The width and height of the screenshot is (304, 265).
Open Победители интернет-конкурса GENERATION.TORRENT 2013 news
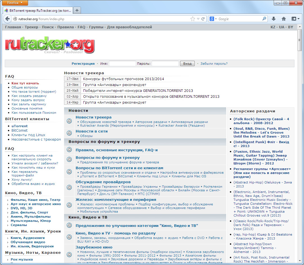point(138,91)
